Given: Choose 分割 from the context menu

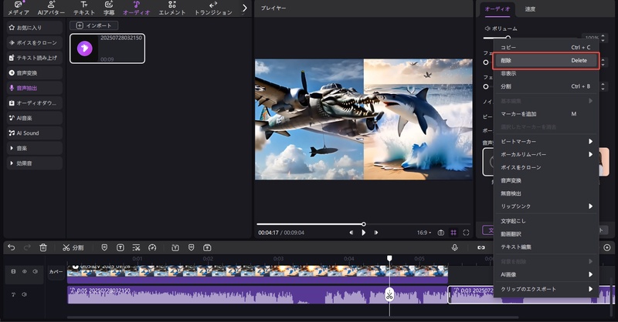Looking at the screenshot, I should [546, 86].
